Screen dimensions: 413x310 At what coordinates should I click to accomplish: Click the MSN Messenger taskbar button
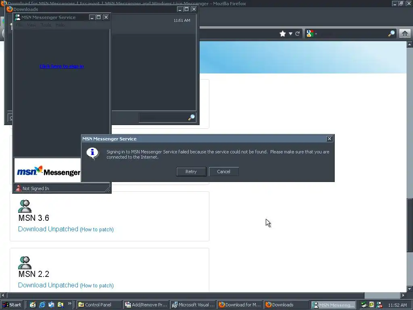(334, 305)
